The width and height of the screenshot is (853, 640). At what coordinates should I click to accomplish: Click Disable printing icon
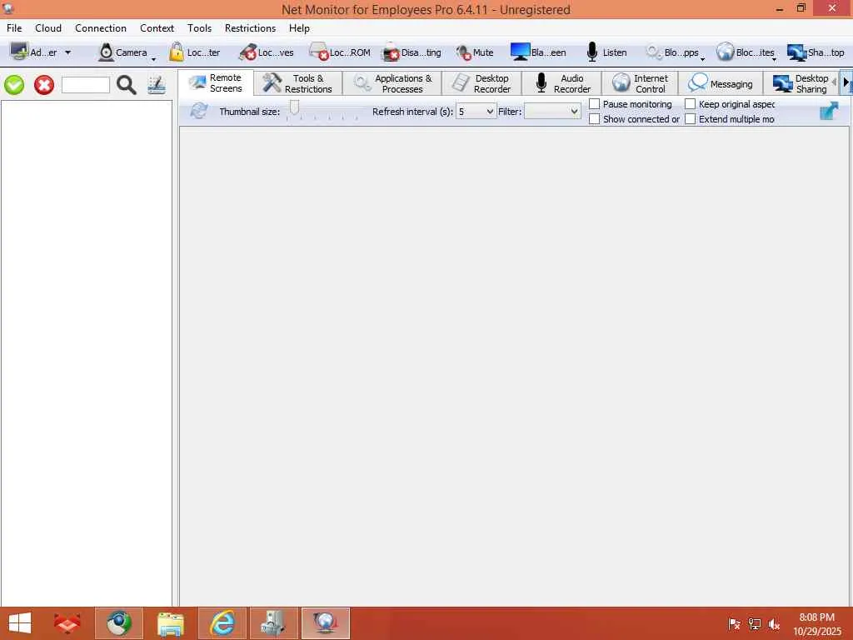coord(391,52)
